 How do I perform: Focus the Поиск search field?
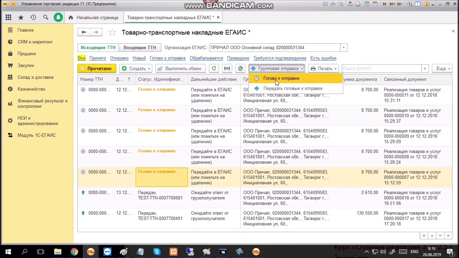[x=382, y=68]
